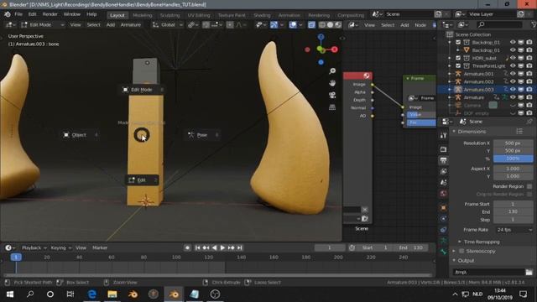Open the Tool properties tab icon
Viewport: 537px width, 302px height.
[x=444, y=135]
